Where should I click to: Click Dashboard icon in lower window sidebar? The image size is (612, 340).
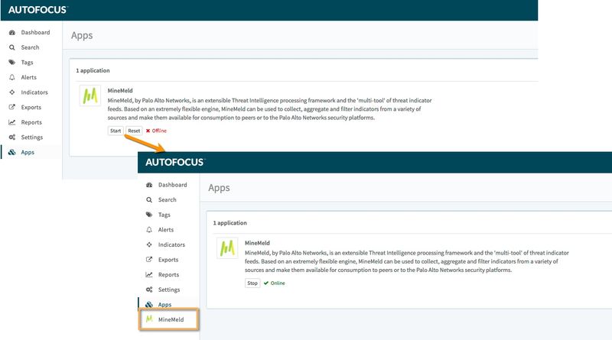click(149, 185)
